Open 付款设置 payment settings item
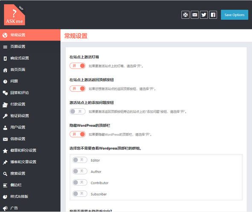The height and width of the screenshot is (212, 252). (x=30, y=104)
